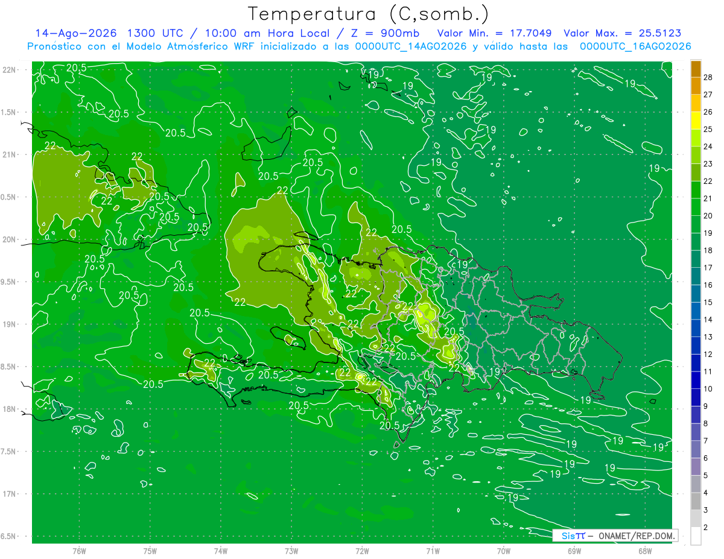The width and height of the screenshot is (724, 559).
Task: Click the 'Valor Max. = 25.5123' readout
Action: (622, 33)
